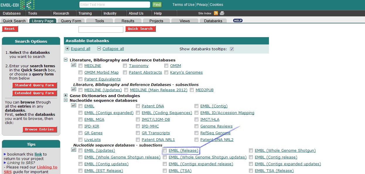Open the Research menu

pyautogui.click(x=61, y=13)
